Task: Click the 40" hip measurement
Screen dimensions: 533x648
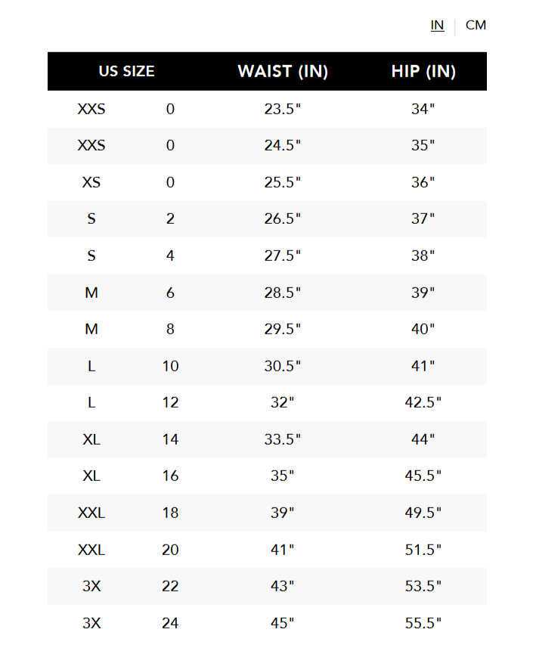Action: coord(423,330)
